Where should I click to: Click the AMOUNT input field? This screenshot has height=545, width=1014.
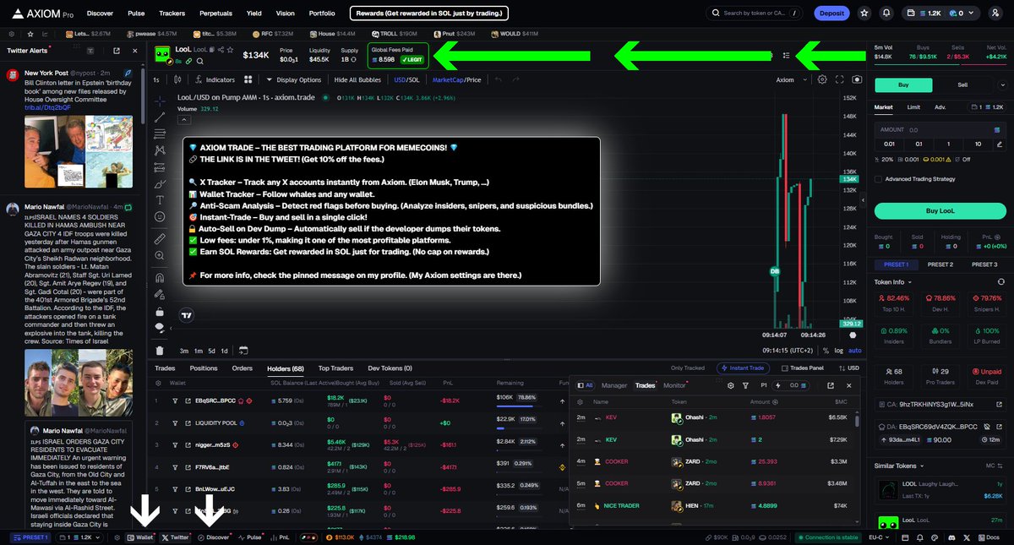(939, 129)
